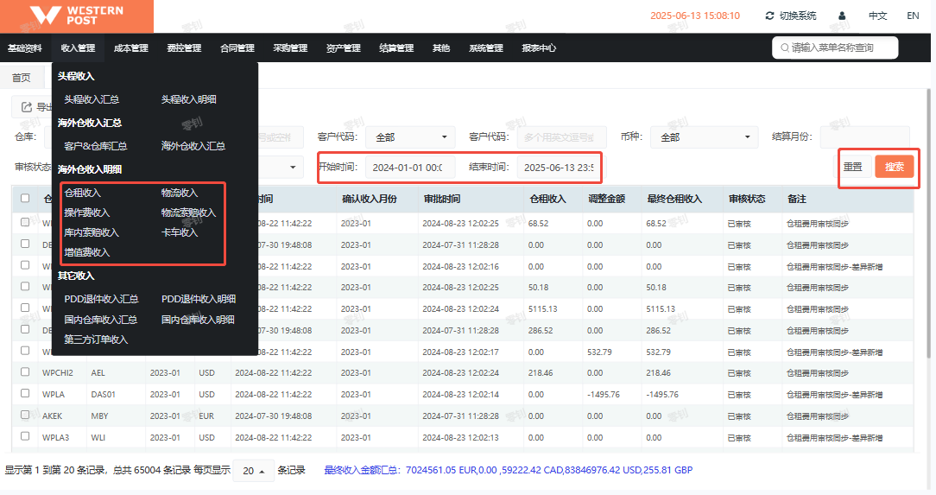Image resolution: width=936 pixels, height=495 pixels.
Task: Select 第三方订单收入 menu entry
Action: pos(96,340)
